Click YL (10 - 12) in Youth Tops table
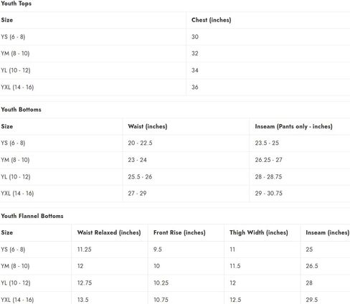Viewport: 350px width, 304px height. click(16, 70)
